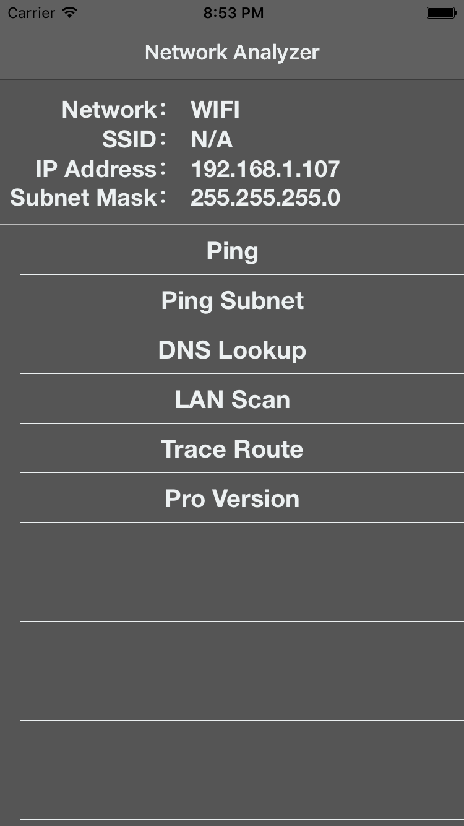Select the Subnet Mask 255.255.255.0 value
This screenshot has width=464, height=826.
(265, 198)
